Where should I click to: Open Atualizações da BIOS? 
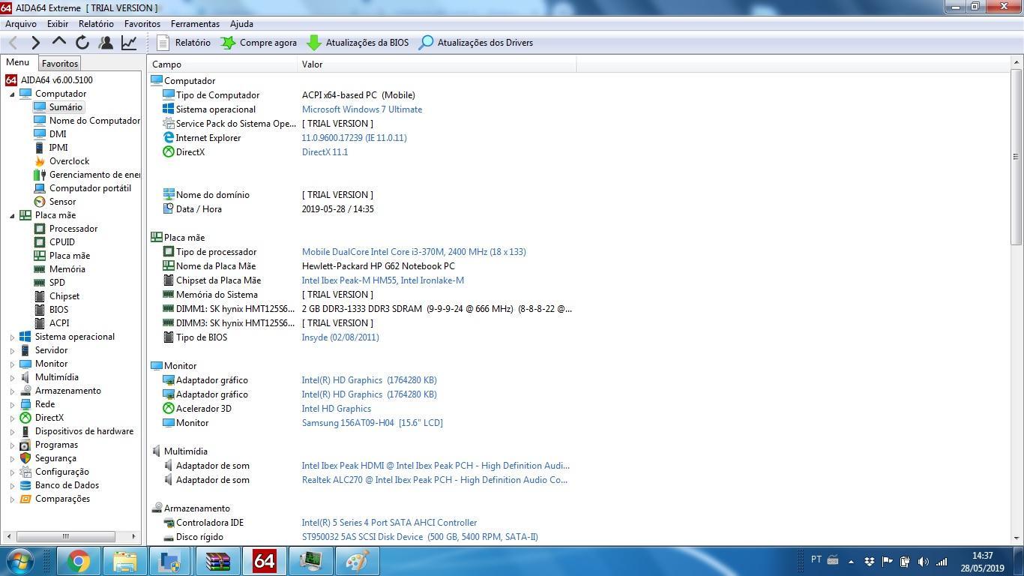click(x=358, y=43)
